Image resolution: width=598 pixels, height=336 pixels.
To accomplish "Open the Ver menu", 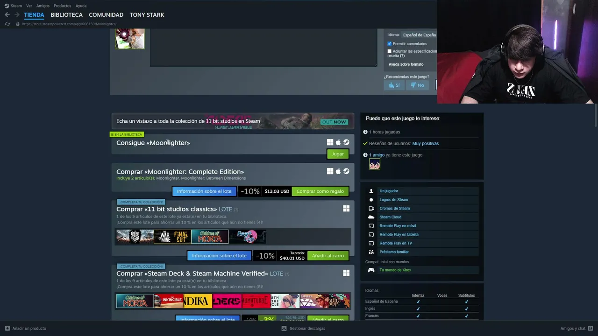I will tap(29, 6).
